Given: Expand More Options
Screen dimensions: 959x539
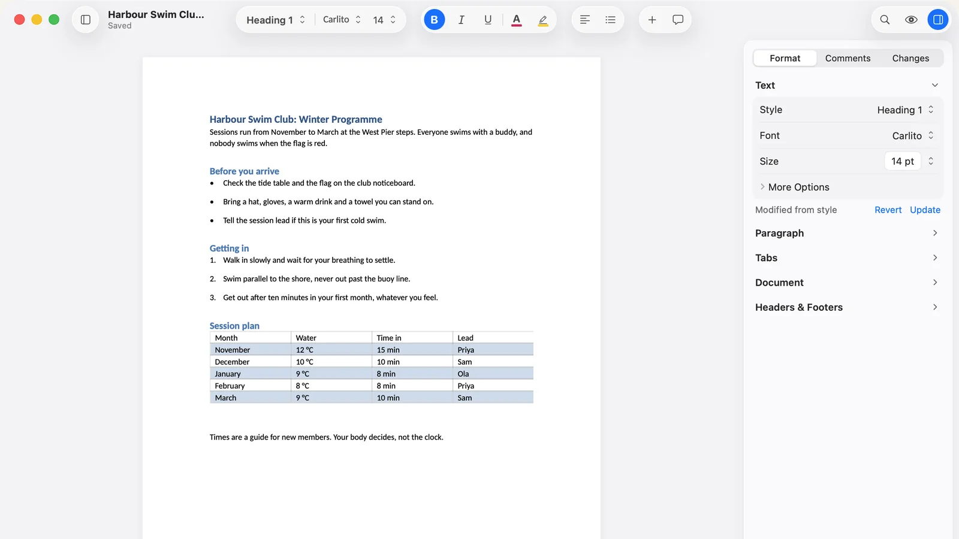Looking at the screenshot, I should pyautogui.click(x=794, y=187).
